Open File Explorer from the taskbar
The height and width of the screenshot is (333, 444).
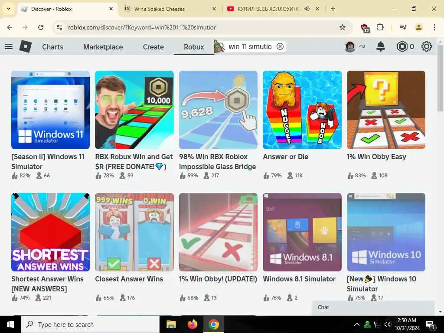(x=171, y=324)
